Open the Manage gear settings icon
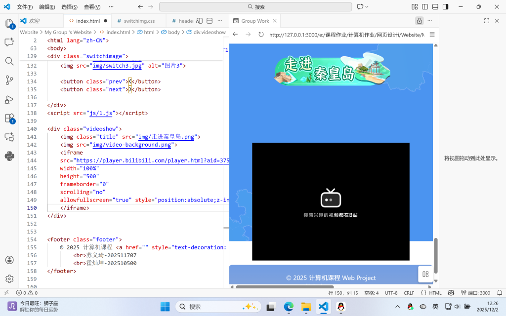The height and width of the screenshot is (316, 506). click(9, 279)
